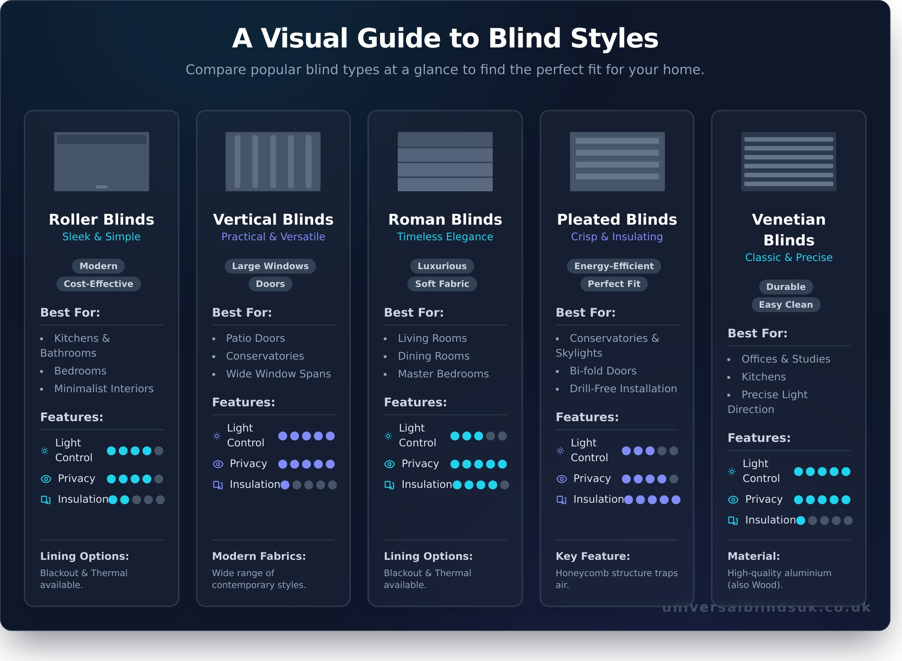The height and width of the screenshot is (661, 902).
Task: Select the Light Control sun icon under Roller Blinds
Action: [45, 450]
